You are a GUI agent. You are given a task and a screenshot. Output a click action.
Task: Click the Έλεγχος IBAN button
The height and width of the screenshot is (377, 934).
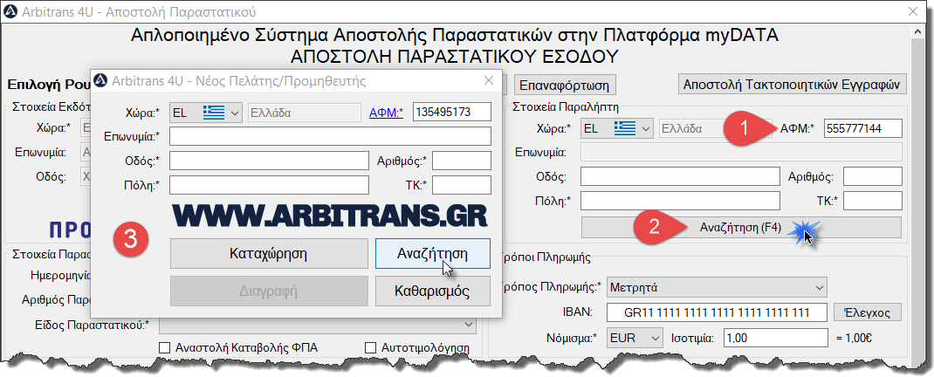(x=867, y=312)
